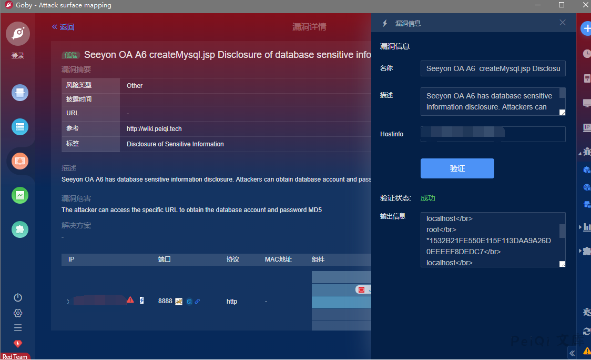This screenshot has width=591, height=360.
Task: Click the output info scrollbar
Action: 562,231
